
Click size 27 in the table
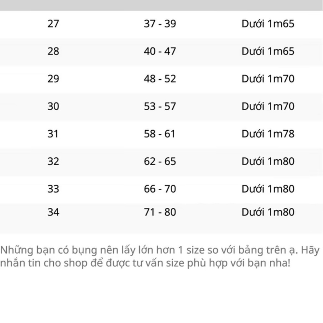point(53,24)
